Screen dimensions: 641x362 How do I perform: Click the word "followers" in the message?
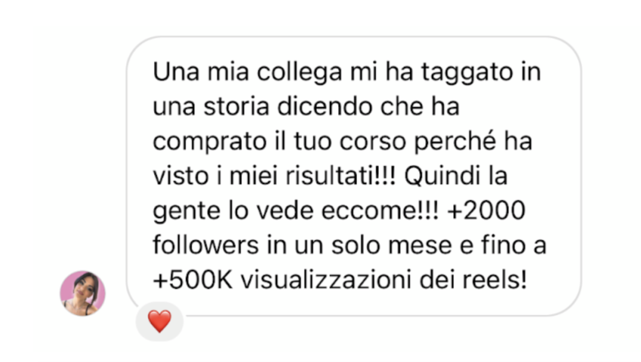tap(205, 246)
